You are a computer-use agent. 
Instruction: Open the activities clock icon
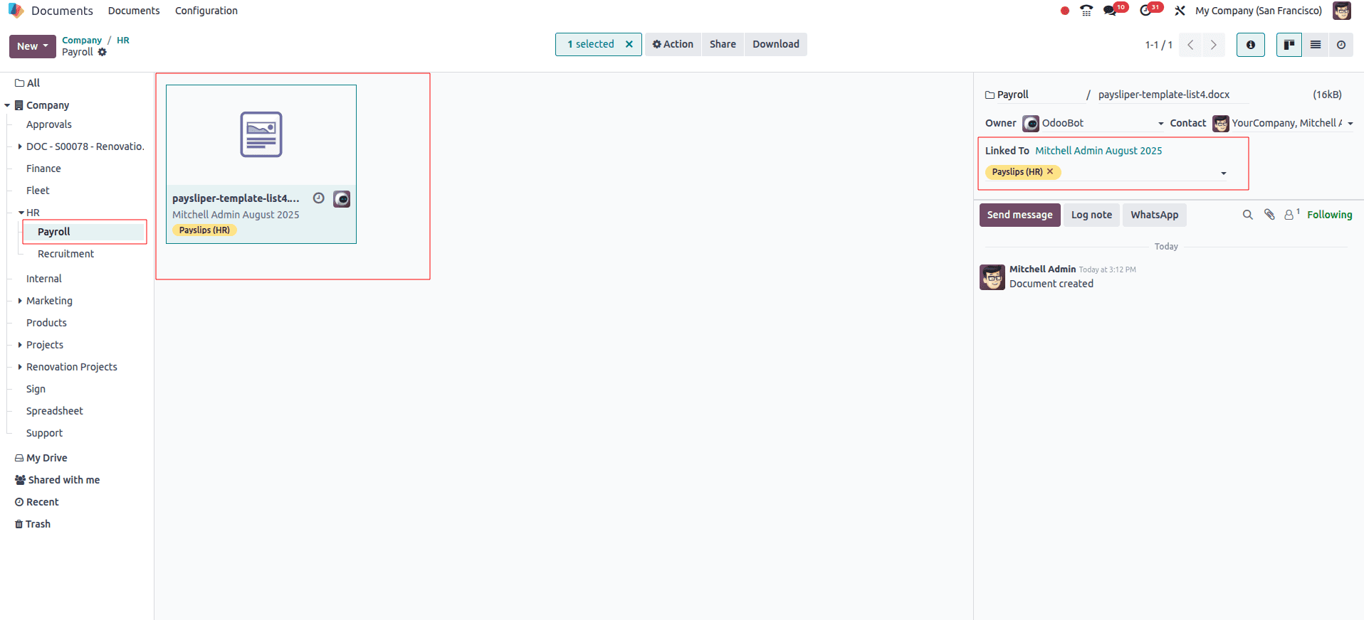click(x=1145, y=11)
